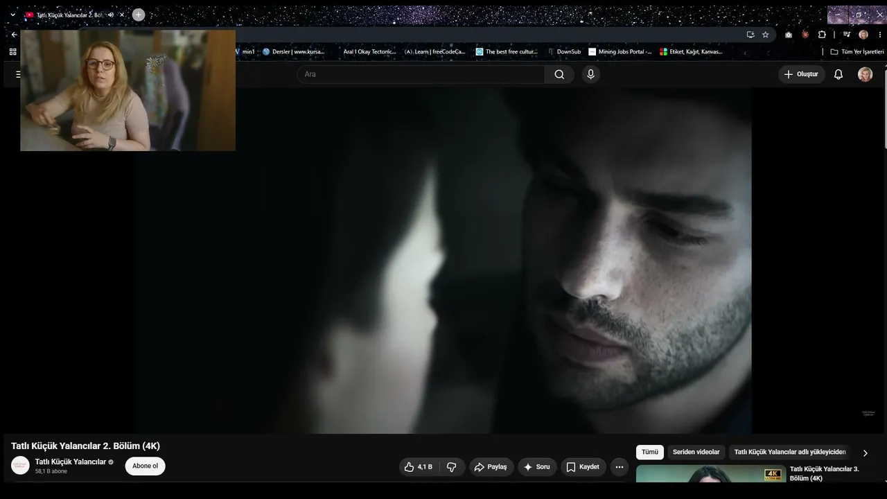Open the Oluştur create menu

coord(801,74)
